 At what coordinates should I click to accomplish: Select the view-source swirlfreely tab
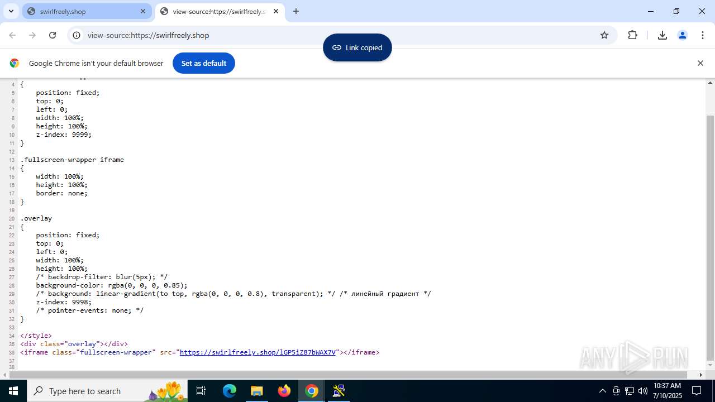point(220,11)
